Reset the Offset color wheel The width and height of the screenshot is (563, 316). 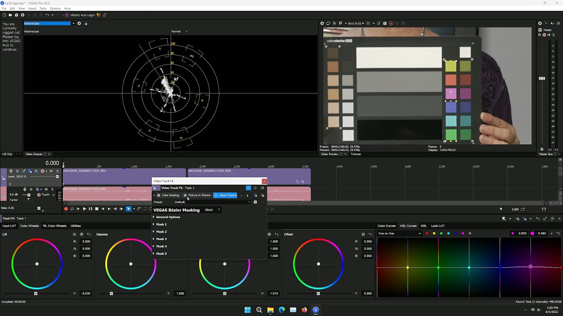[x=370, y=234]
